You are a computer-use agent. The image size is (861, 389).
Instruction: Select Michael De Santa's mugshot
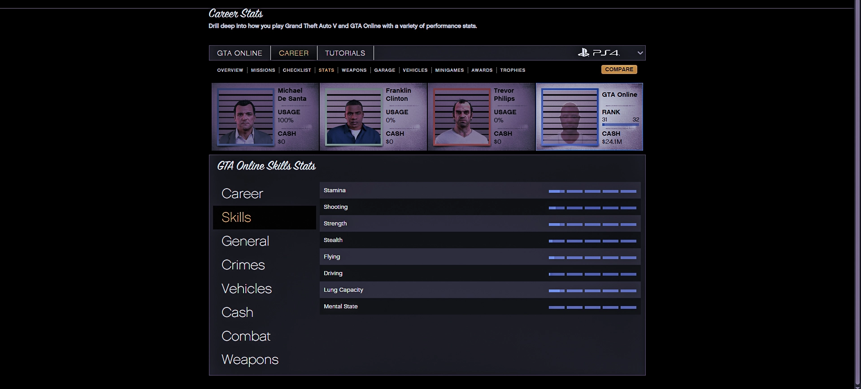click(x=245, y=117)
